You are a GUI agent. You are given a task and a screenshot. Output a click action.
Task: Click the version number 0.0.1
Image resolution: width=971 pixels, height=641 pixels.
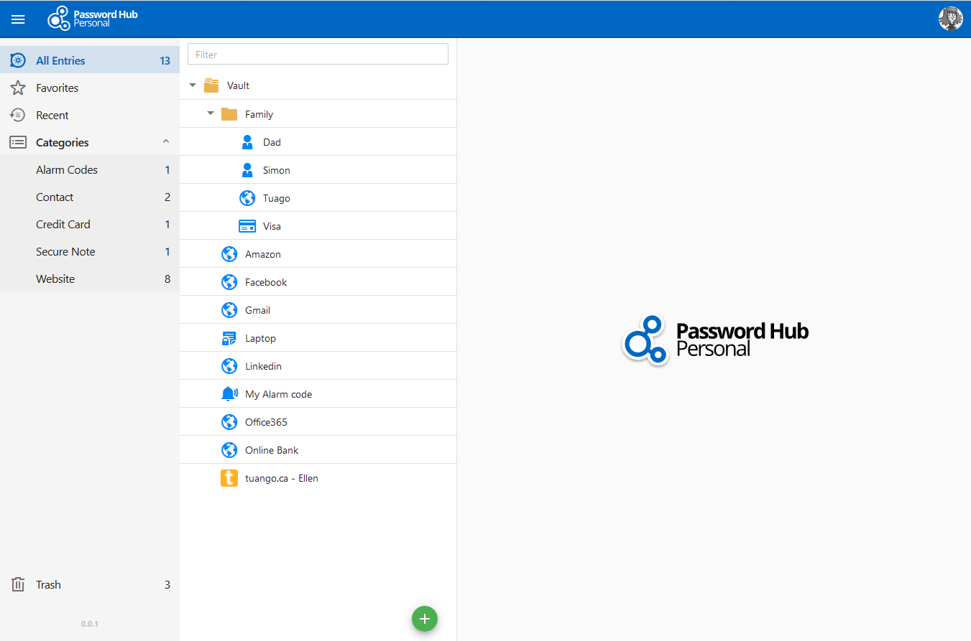(90, 624)
